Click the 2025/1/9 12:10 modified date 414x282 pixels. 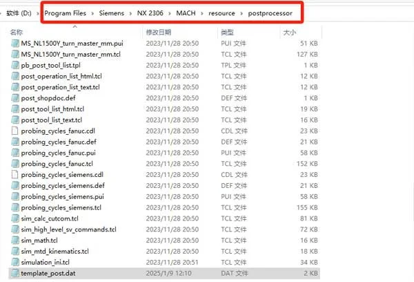[169, 273]
